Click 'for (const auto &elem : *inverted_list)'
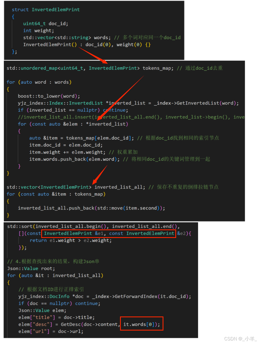 click(x=73, y=124)
